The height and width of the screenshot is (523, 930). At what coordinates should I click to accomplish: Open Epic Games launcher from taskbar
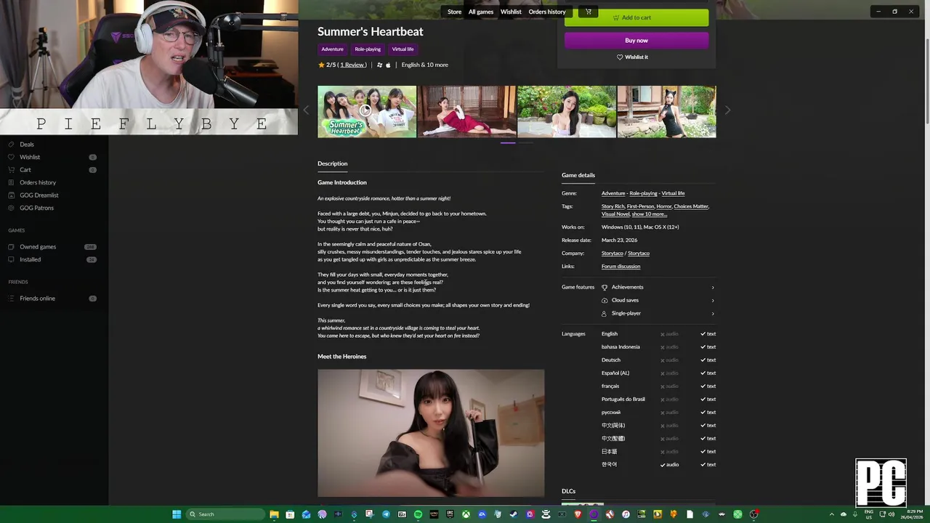click(x=450, y=514)
